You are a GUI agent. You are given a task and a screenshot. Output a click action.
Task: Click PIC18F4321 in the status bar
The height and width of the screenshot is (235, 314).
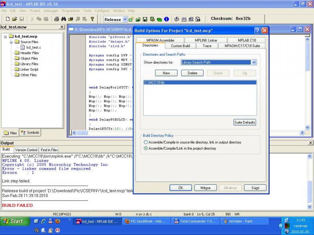click(x=62, y=214)
